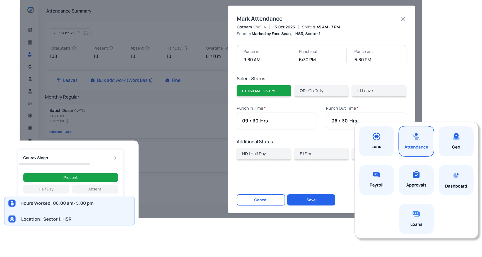Viewport: 482px width, 257px height.
Task: Show info for Half Day count
Action: [x=186, y=48]
